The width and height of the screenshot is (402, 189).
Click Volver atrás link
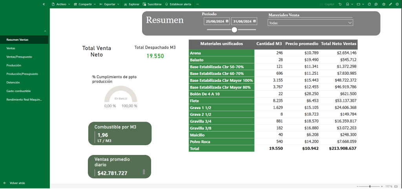pos(17,183)
